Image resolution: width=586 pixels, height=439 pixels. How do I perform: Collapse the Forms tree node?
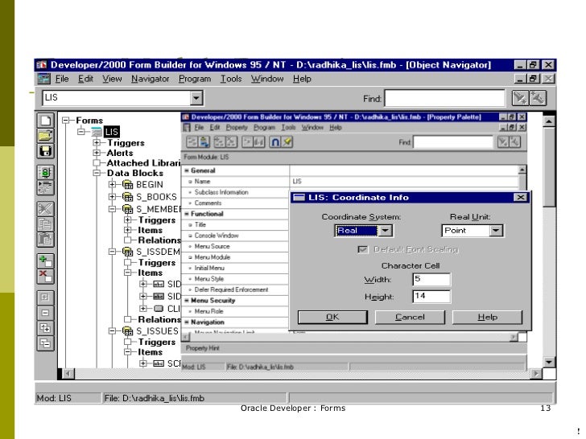66,121
